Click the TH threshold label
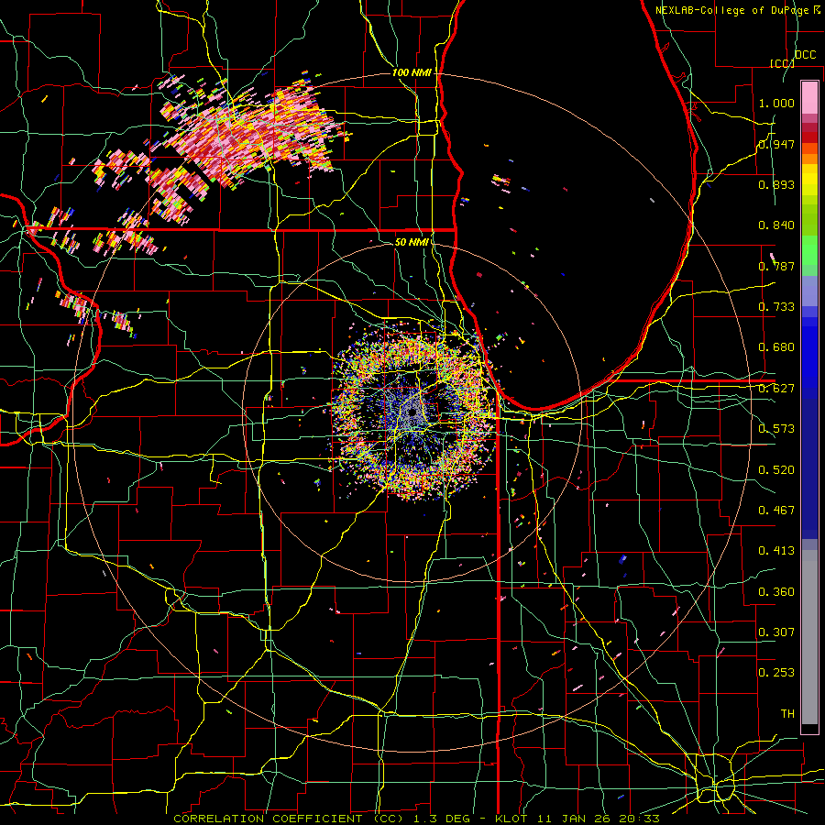 point(787,714)
